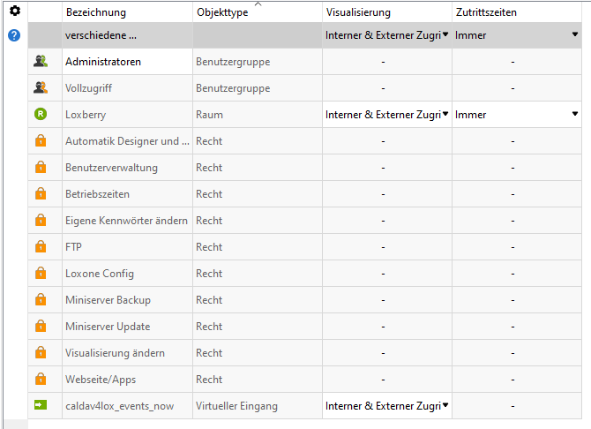Click the Objekttype column header
This screenshot has height=429, width=591.
coord(221,12)
